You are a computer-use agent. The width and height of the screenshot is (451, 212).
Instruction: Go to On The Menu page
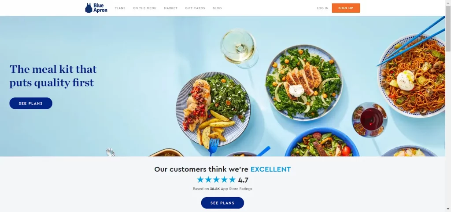144,8
